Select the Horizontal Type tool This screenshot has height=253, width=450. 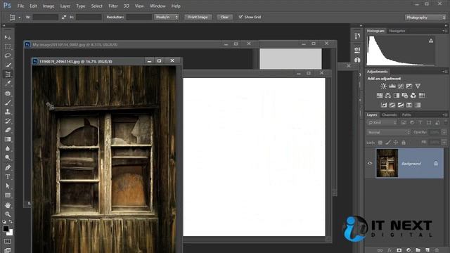click(8, 176)
